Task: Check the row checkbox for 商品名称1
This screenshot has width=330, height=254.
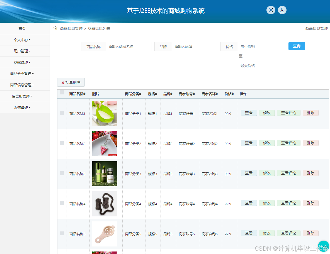Action: click(x=62, y=113)
